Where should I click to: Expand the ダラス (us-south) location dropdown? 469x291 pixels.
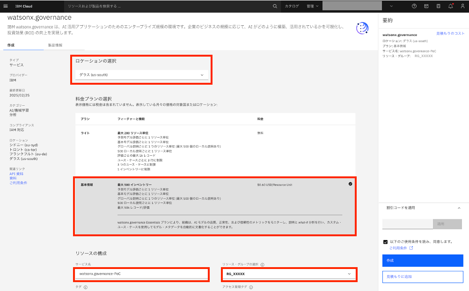coord(141,75)
